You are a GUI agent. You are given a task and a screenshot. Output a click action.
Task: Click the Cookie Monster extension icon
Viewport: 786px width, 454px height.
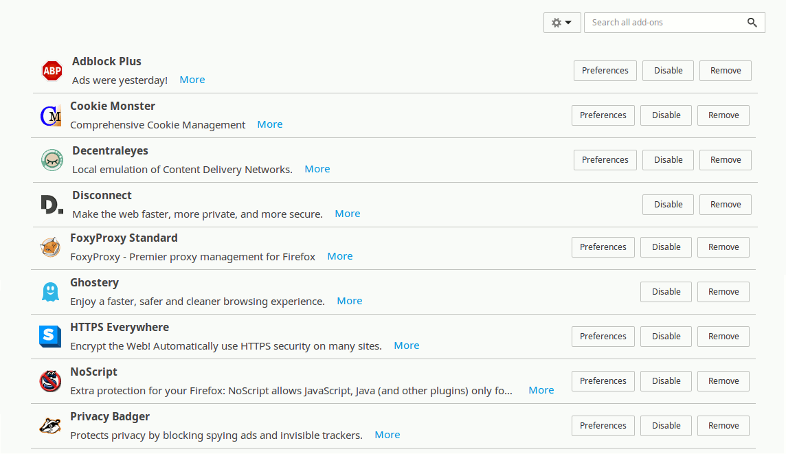pos(50,116)
